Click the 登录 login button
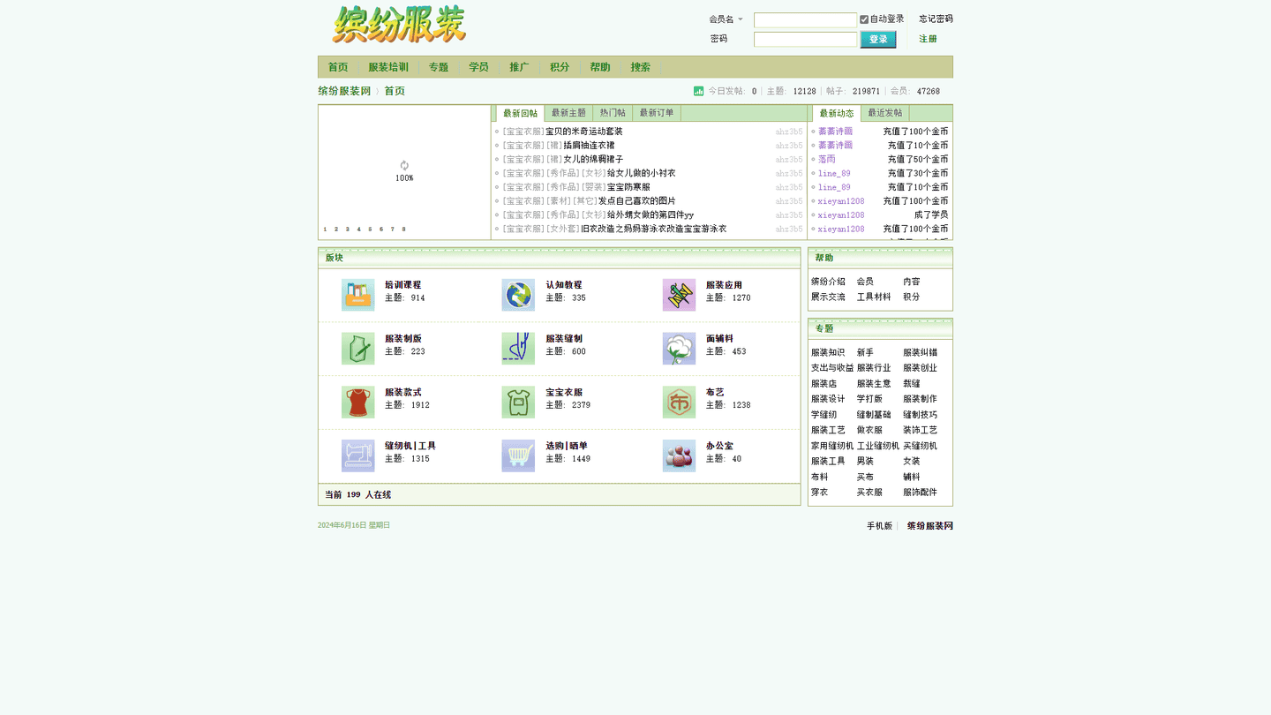 878,40
